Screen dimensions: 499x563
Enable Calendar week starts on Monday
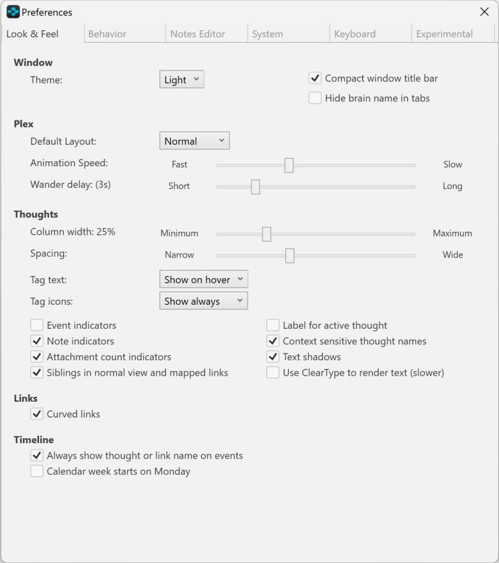37,472
